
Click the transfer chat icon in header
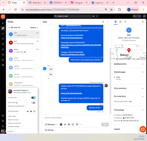103,22
